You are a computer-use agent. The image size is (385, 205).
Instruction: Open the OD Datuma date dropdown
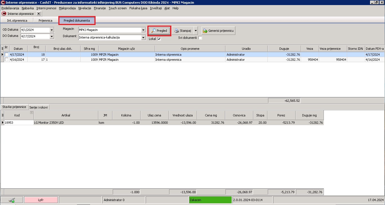[x=52, y=30]
